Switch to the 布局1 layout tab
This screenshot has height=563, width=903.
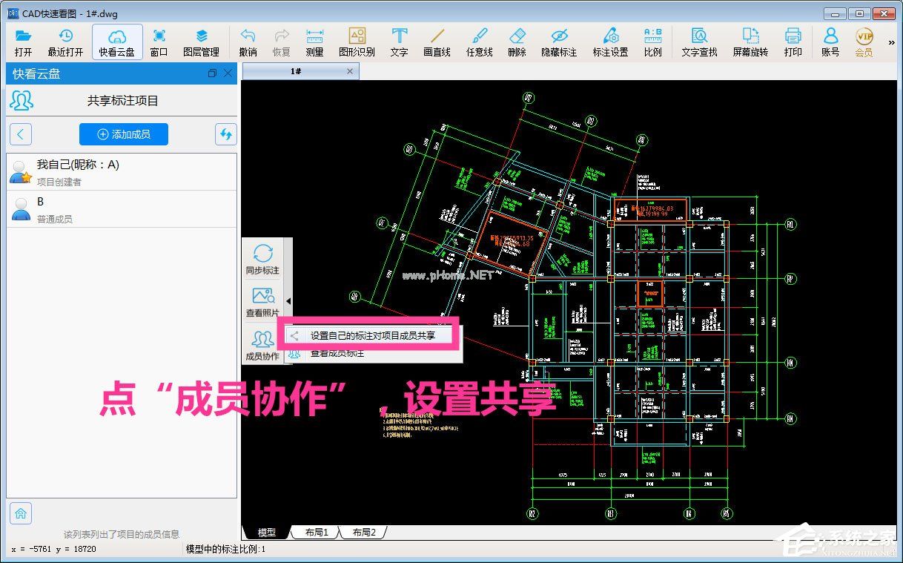coord(314,531)
